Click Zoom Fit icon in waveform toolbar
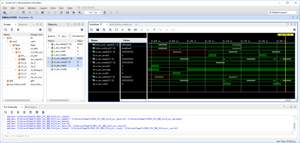 point(117,29)
